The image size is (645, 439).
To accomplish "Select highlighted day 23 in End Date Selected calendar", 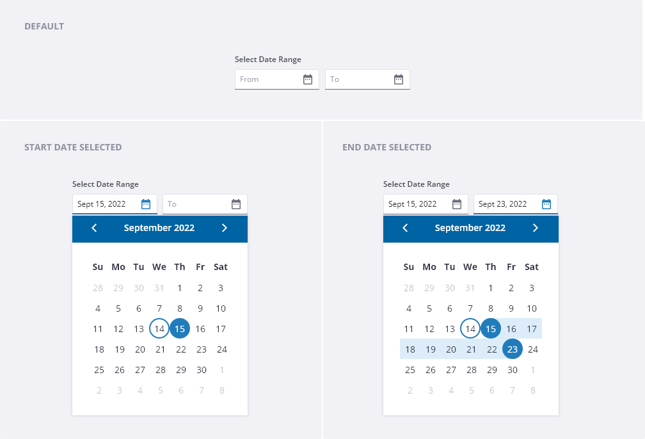I will [x=511, y=349].
